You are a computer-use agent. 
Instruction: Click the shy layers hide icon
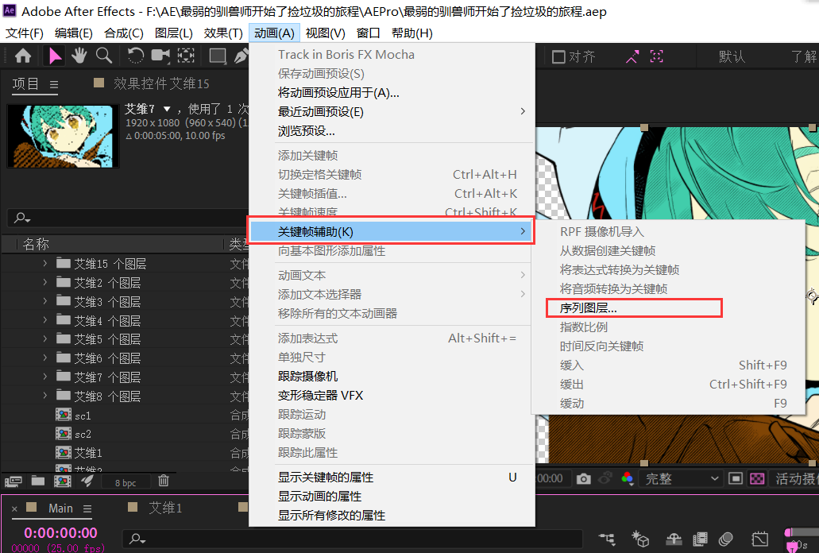pos(674,539)
